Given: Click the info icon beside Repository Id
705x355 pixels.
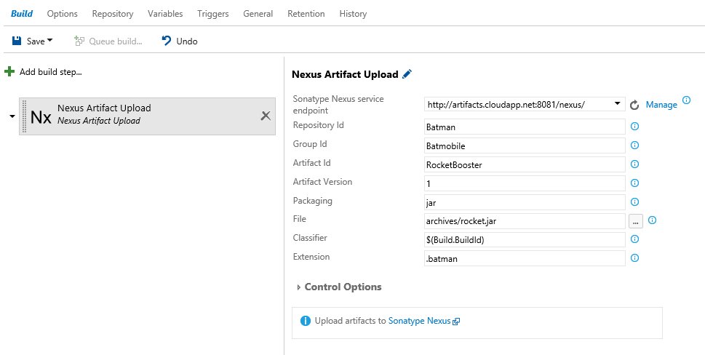Looking at the screenshot, I should pyautogui.click(x=634, y=126).
